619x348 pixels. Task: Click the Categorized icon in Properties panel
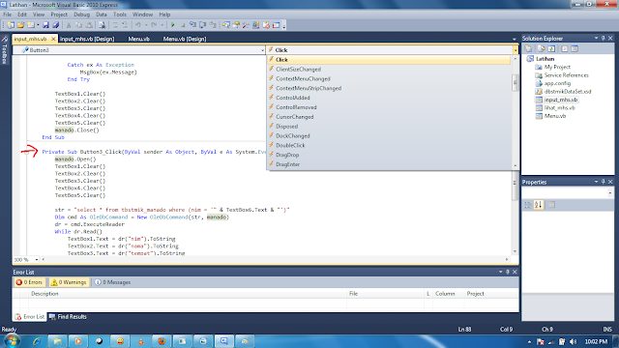(528, 205)
